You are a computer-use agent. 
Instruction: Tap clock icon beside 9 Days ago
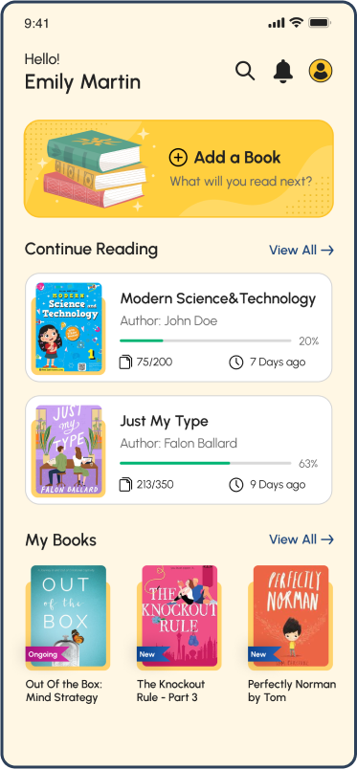(236, 485)
